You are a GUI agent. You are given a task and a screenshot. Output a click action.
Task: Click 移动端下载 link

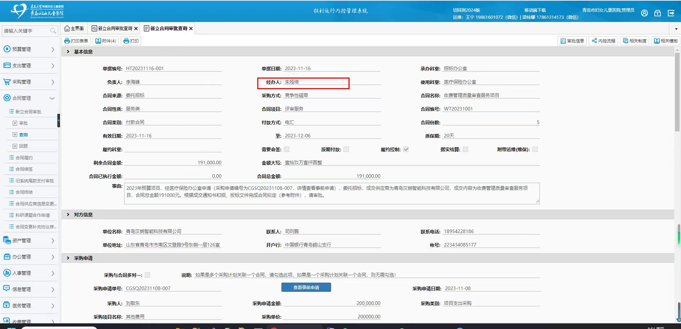(535, 10)
